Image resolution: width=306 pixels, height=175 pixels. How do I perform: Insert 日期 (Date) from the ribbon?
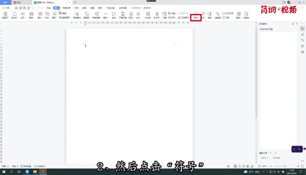(x=164, y=16)
